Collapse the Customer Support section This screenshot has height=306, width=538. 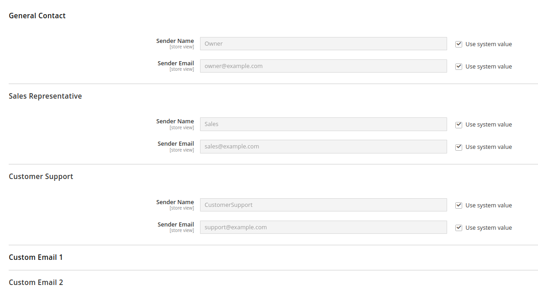(x=41, y=176)
